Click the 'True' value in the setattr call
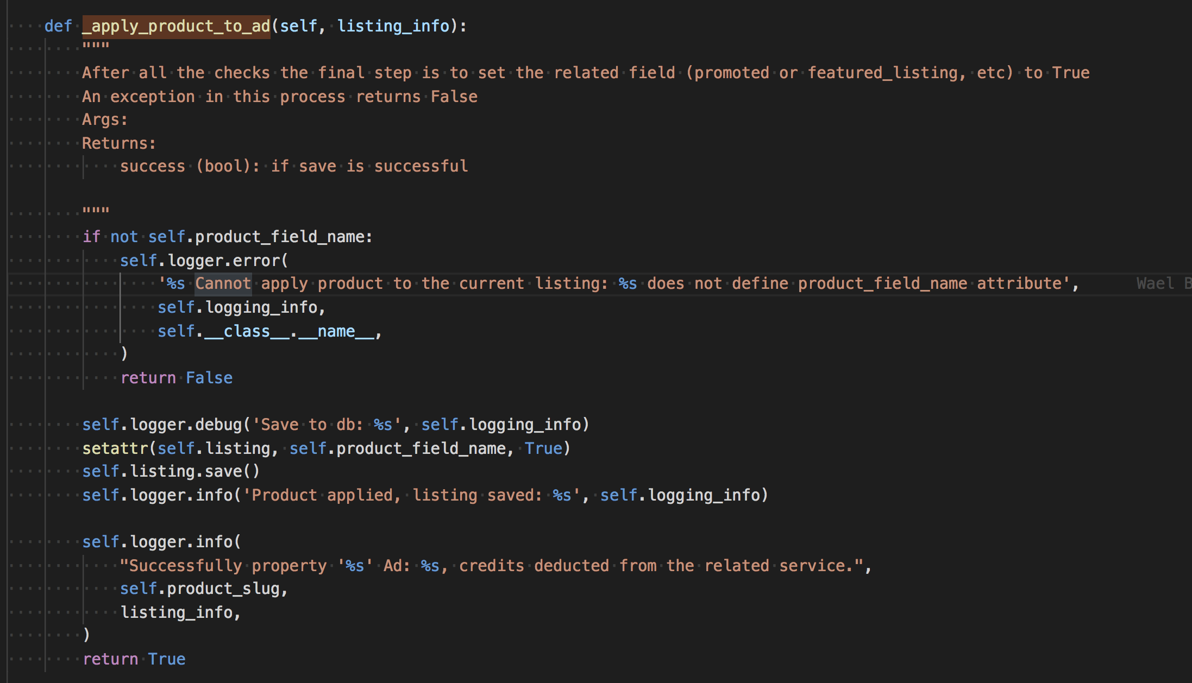This screenshot has height=683, width=1192. 543,448
